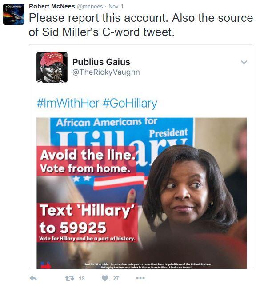Screen dimensions: 256x284
Task: Open the more options ellipsis menu
Action: point(140,278)
